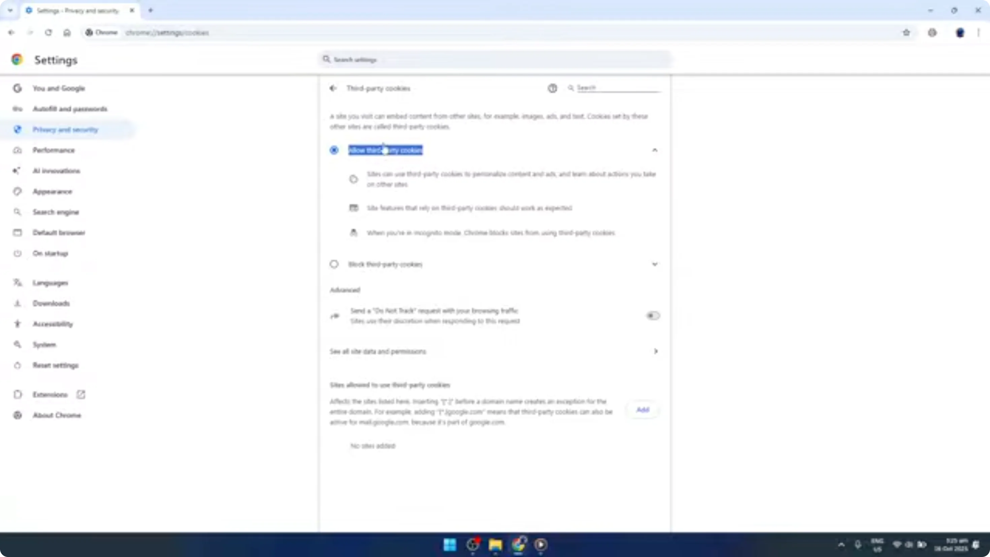Select the Block third-party cookies radio button

coord(334,264)
